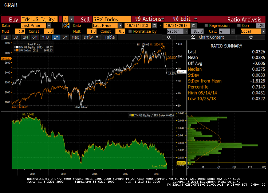Click the Low 10/25/18 row
Screen dimensions: 268x193
(226, 99)
